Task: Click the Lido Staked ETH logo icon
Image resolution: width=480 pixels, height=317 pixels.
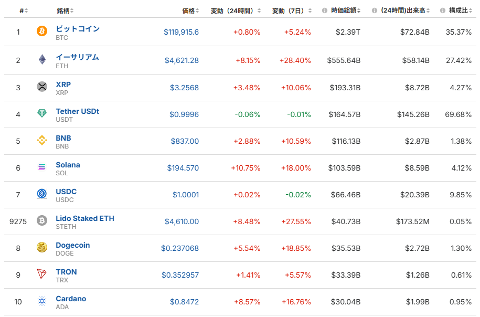Action: [x=42, y=220]
